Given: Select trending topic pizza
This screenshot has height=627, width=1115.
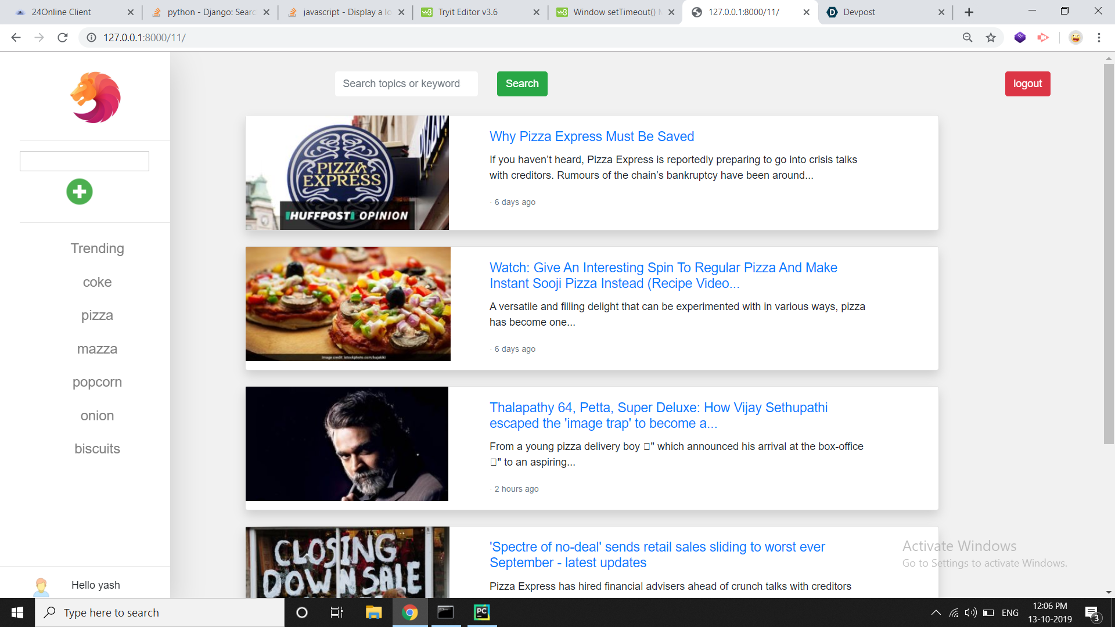Looking at the screenshot, I should click(x=97, y=315).
